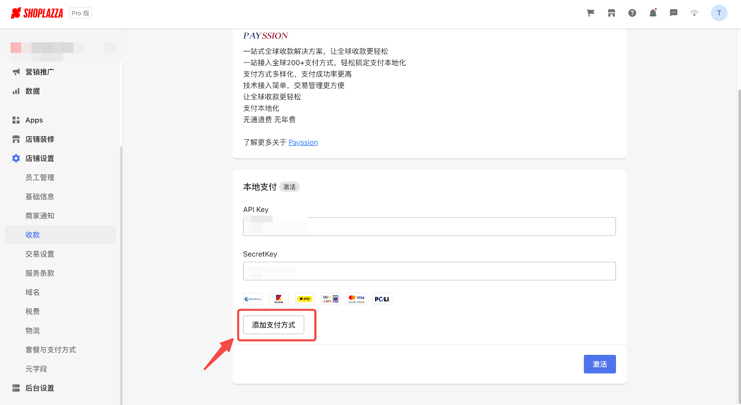Open the chat message icon
741x405 pixels.
coord(673,13)
